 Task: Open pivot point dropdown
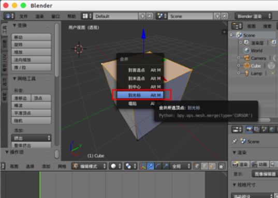[130, 166]
